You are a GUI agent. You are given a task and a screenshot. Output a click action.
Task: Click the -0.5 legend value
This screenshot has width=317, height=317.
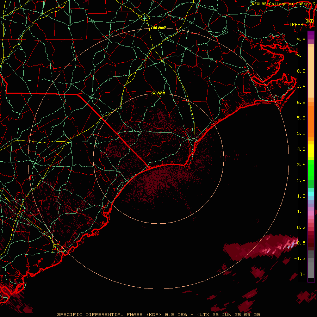click(300, 243)
